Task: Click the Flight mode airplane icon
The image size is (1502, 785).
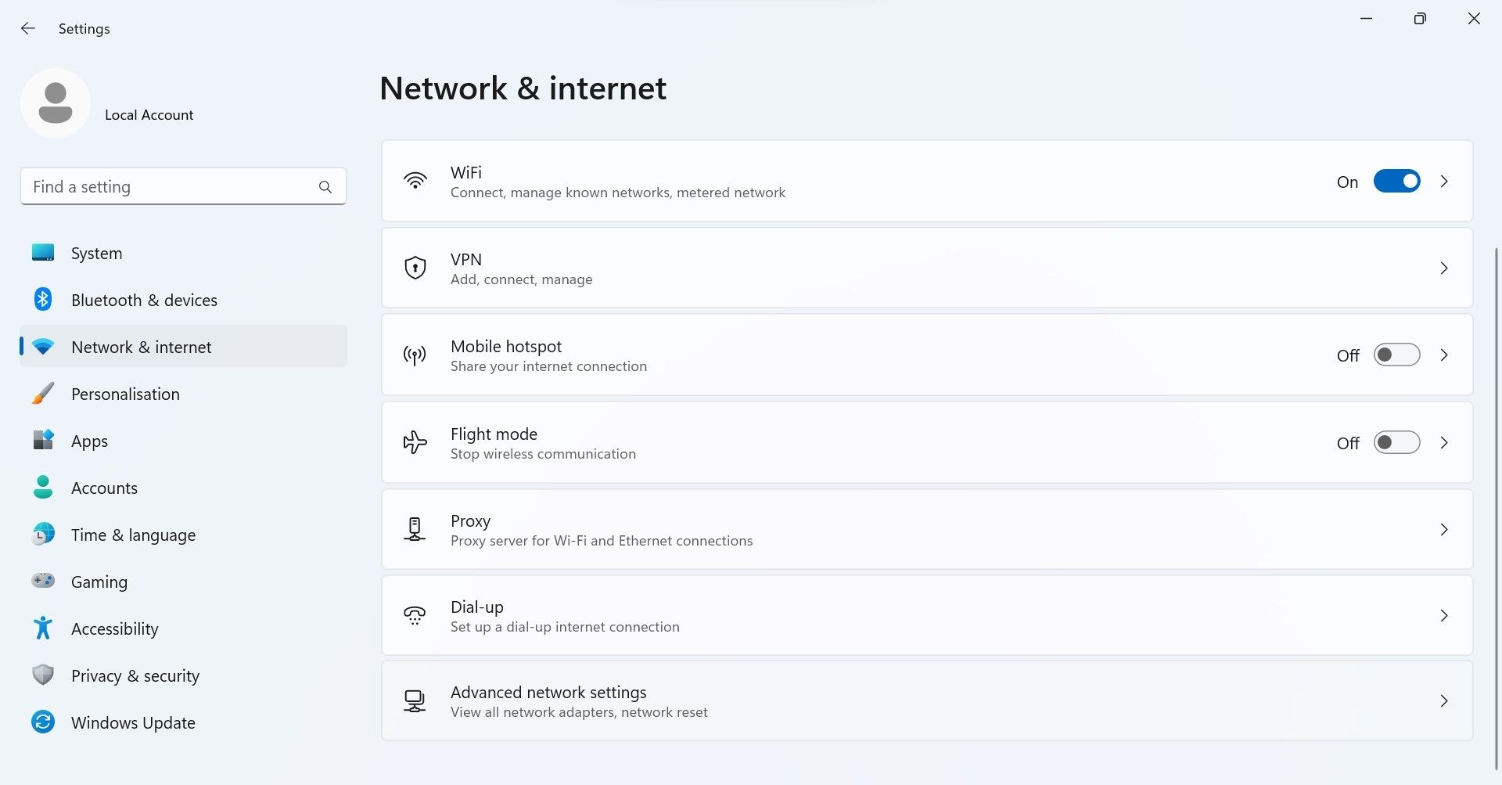Action: pos(415,442)
